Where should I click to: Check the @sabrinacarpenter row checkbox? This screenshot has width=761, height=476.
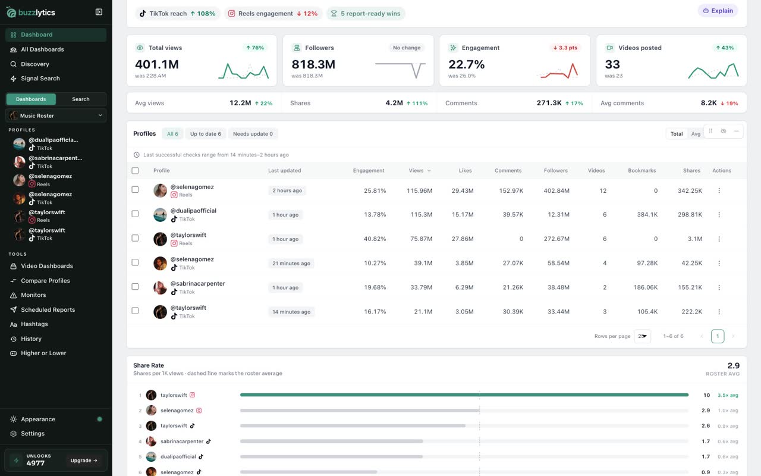[x=135, y=286]
